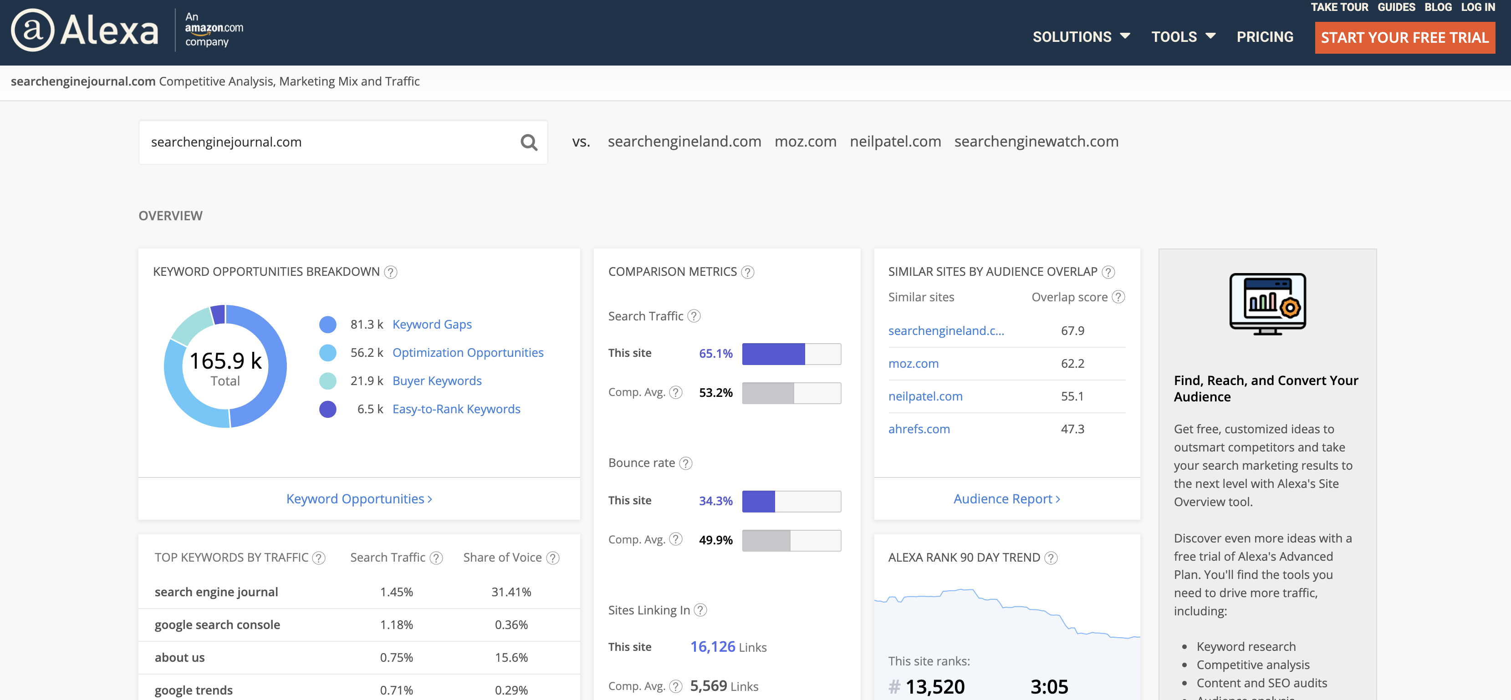Click the 34.3% Bounce rate progress bar
Screen dimensions: 1511x700
791,501
